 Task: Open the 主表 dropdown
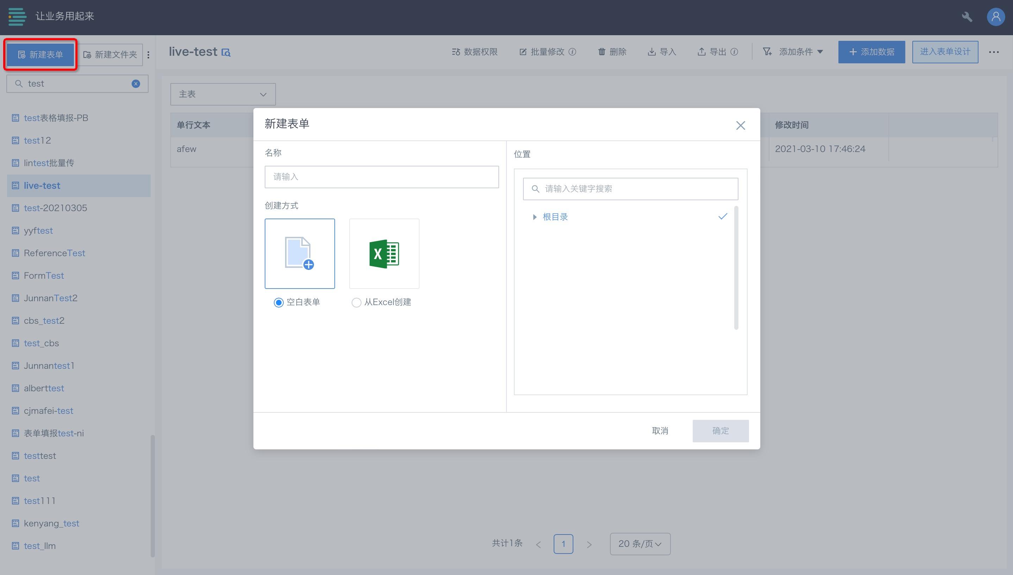coord(223,94)
